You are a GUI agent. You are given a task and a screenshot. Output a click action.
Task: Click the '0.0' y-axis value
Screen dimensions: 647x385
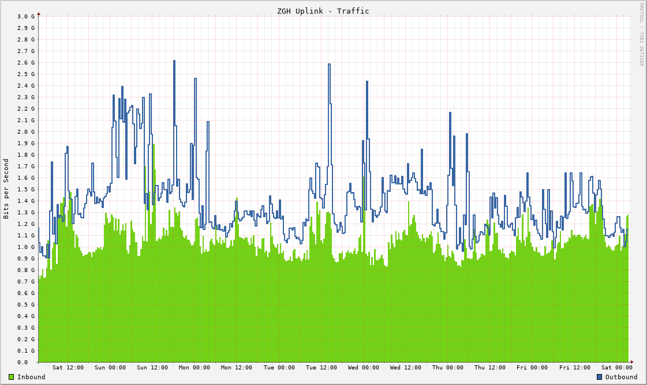[x=23, y=363]
